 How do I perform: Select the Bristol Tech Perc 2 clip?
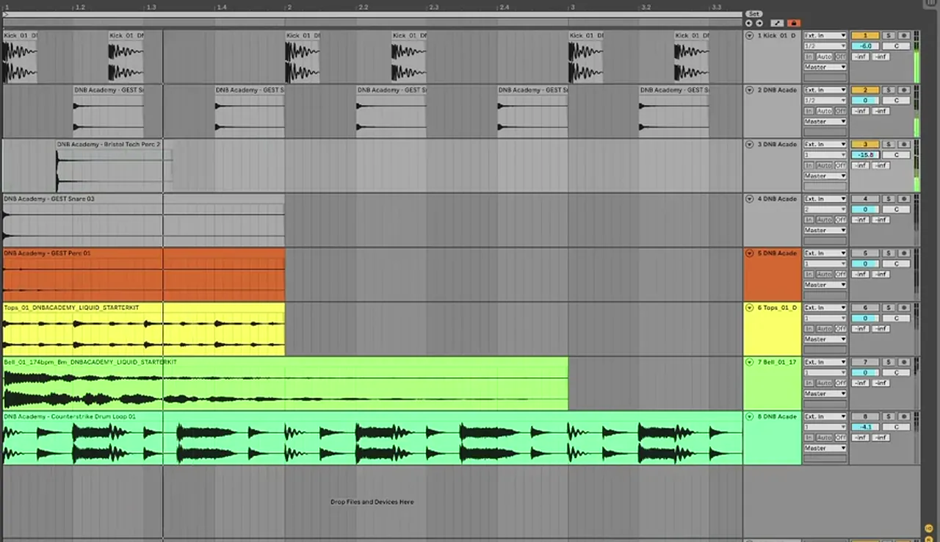(x=114, y=165)
